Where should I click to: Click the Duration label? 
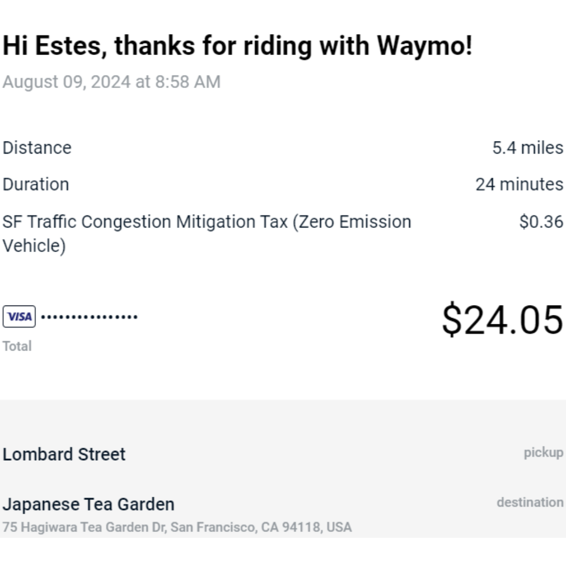[x=36, y=184]
